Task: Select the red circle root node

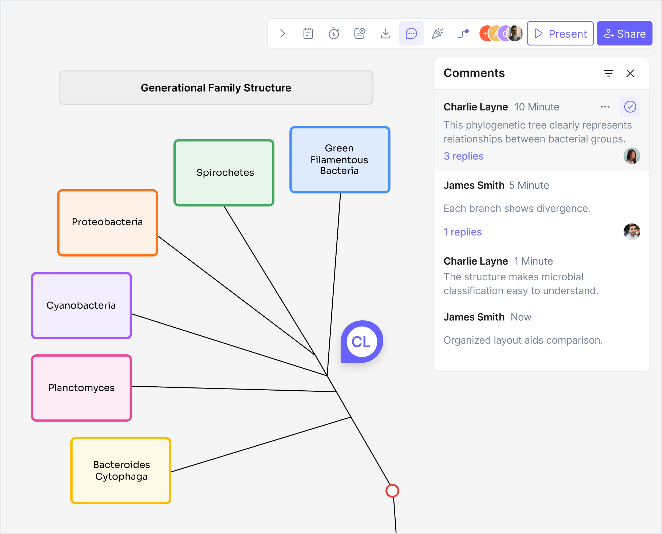Action: 392,491
